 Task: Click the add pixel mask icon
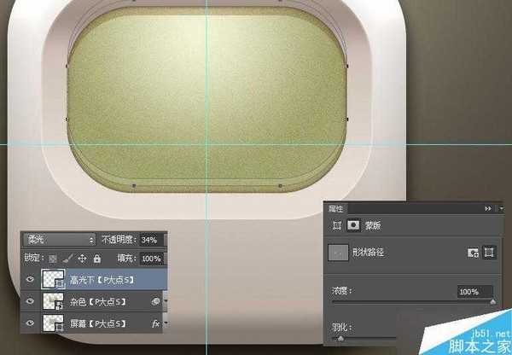pos(471,253)
